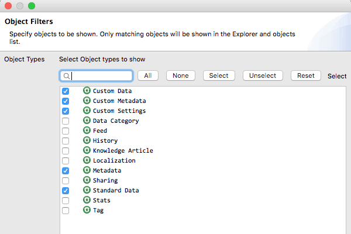
Task: Select the Metadata list entry
Action: 107,170
